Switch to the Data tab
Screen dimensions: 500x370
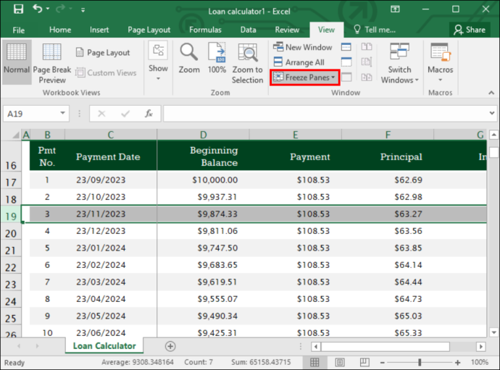[248, 30]
